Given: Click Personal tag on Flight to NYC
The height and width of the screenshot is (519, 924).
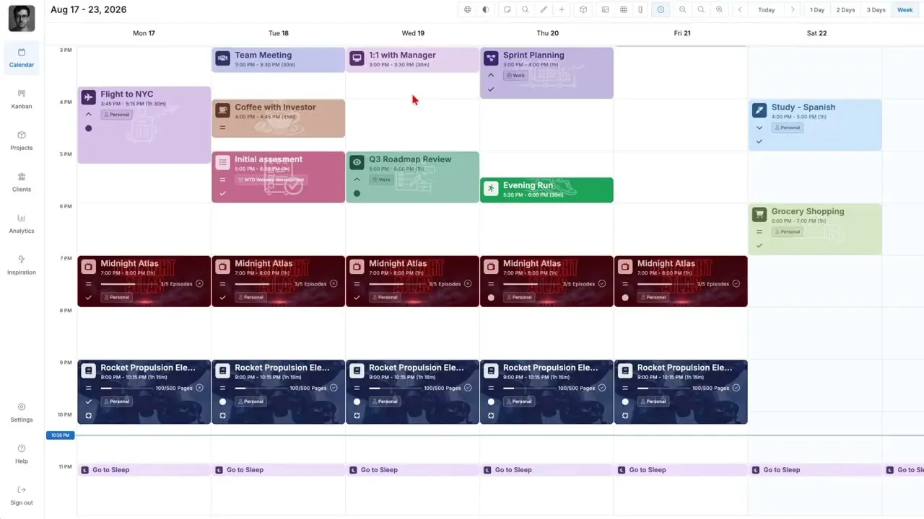Looking at the screenshot, I should (x=116, y=115).
